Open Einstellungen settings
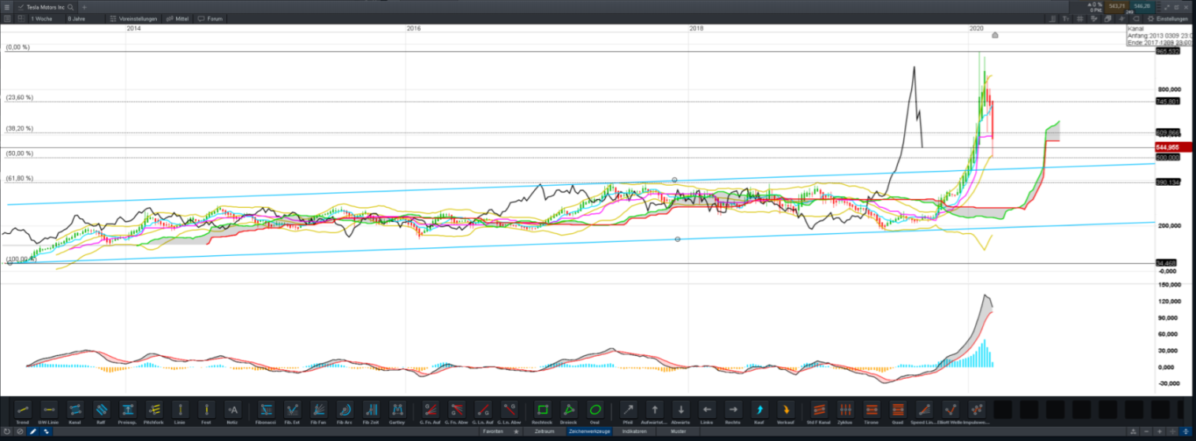This screenshot has height=441, width=1196. coord(1168,18)
